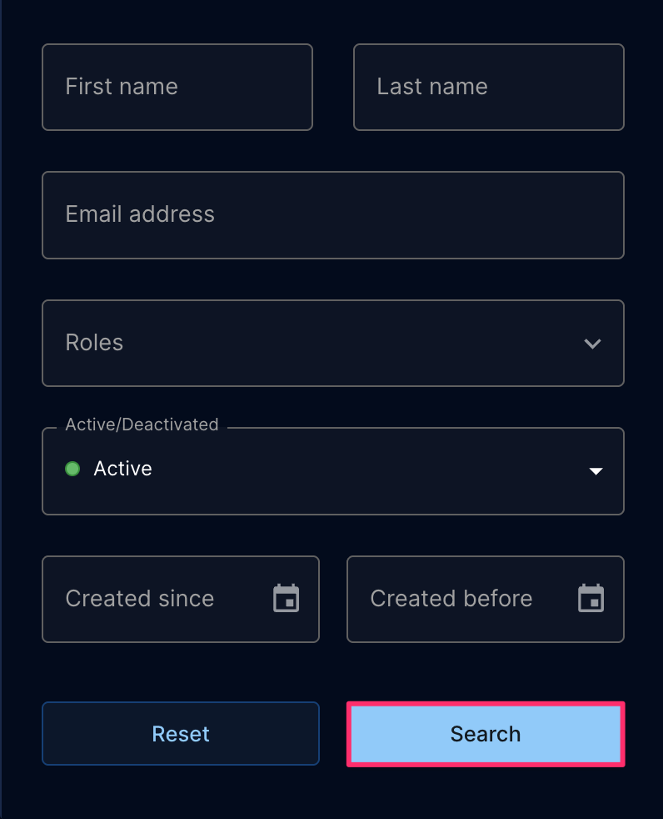Screen dimensions: 663x819
Task: Click the Email address placeholder text
Action: [140, 214]
